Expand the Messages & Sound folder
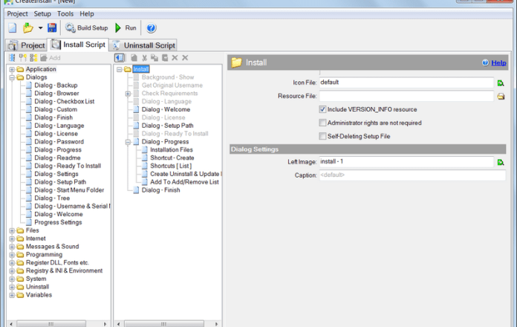This screenshot has width=517, height=327. 12,247
